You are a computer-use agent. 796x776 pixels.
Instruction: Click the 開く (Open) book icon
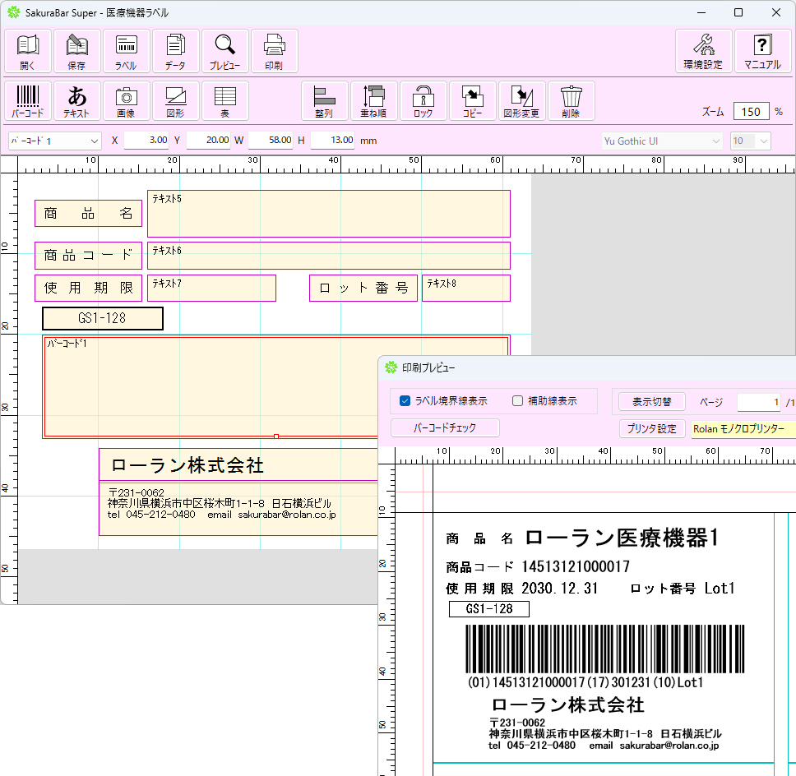point(28,51)
